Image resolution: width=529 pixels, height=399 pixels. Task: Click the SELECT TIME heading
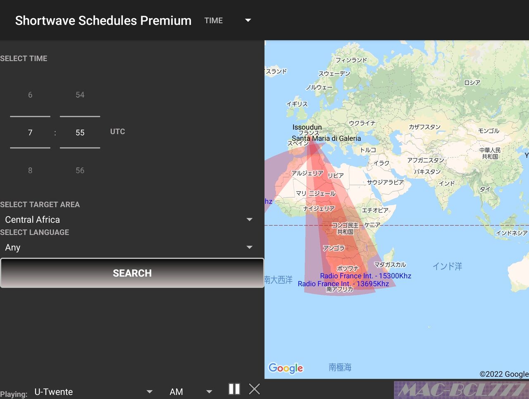(24, 59)
